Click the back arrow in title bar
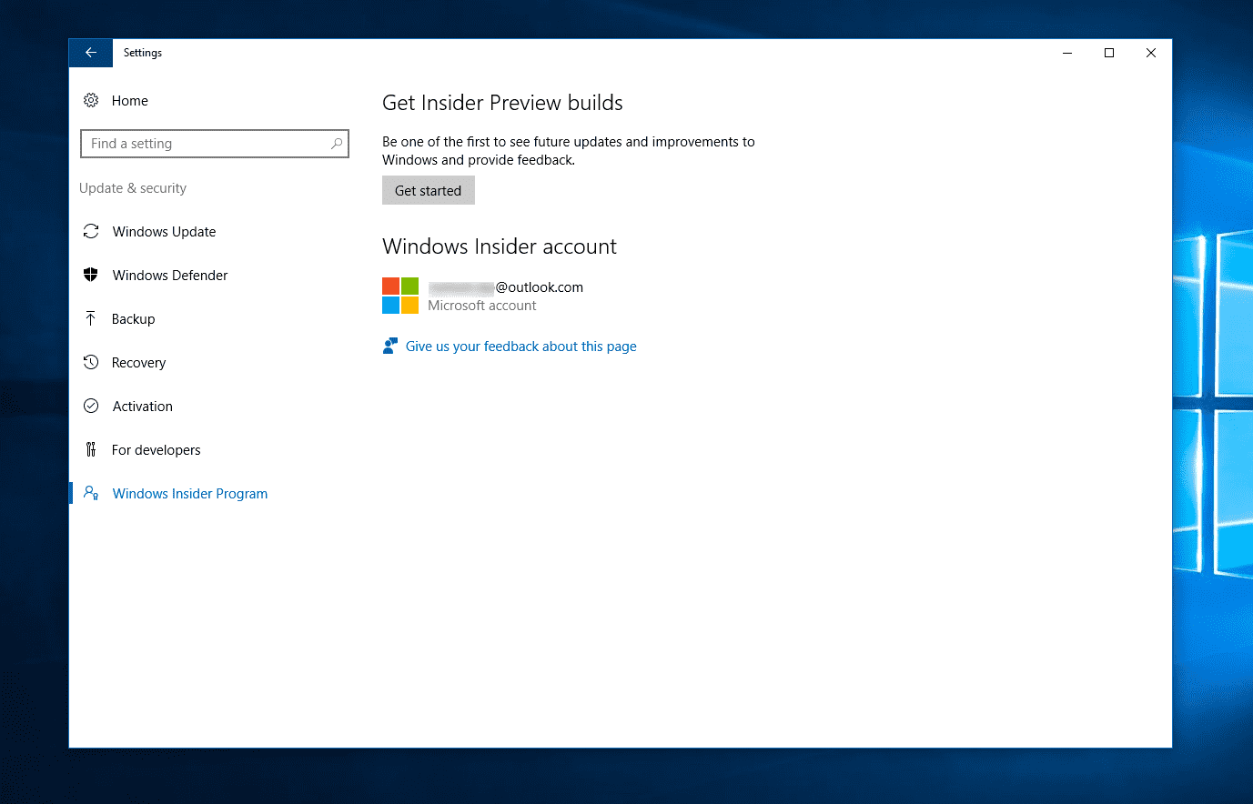 91,53
